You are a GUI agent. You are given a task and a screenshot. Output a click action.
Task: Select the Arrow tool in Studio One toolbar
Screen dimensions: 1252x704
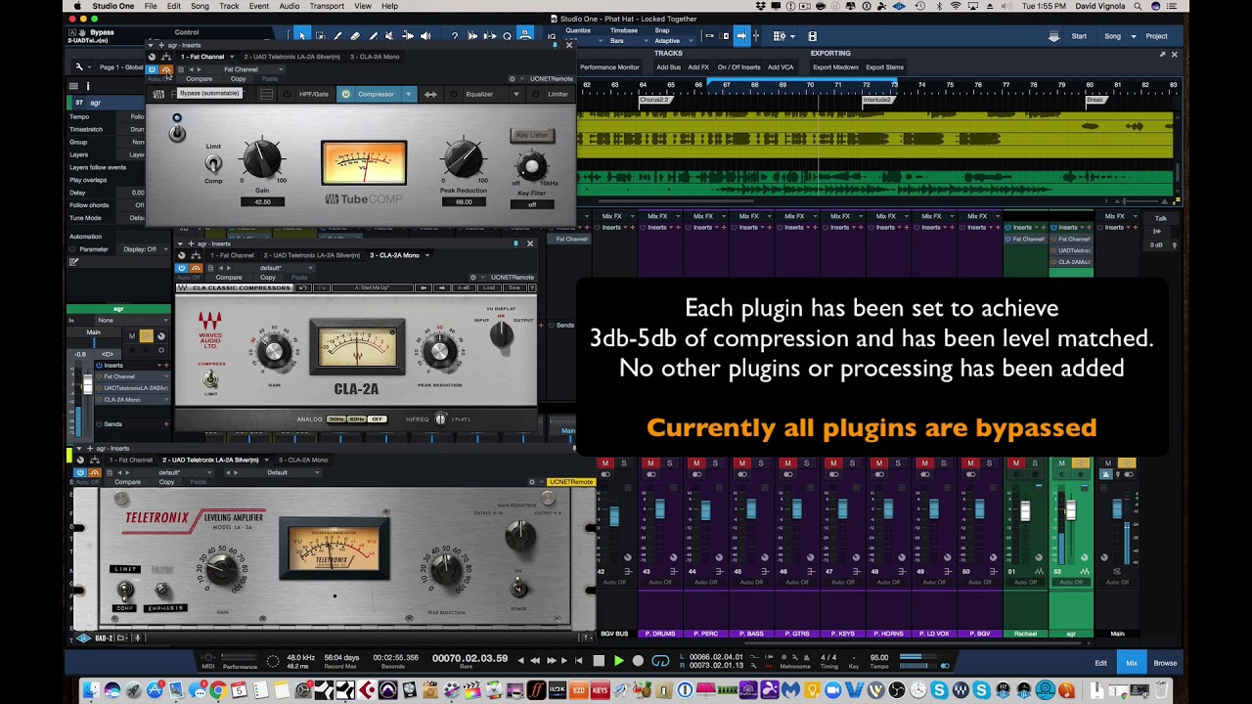click(302, 36)
